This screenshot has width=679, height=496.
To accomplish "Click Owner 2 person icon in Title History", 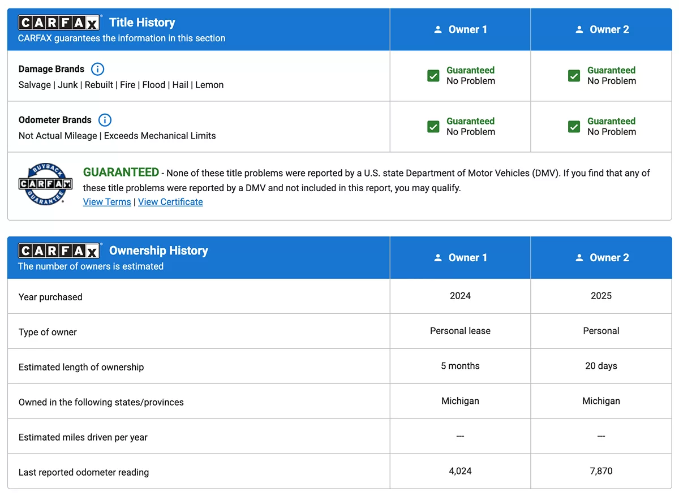I will [579, 29].
